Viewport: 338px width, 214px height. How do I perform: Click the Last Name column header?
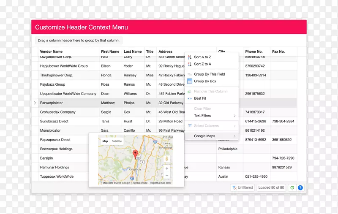[x=133, y=51]
